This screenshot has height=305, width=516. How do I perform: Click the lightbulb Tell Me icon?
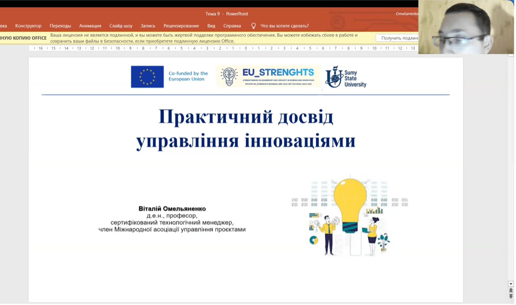click(254, 26)
